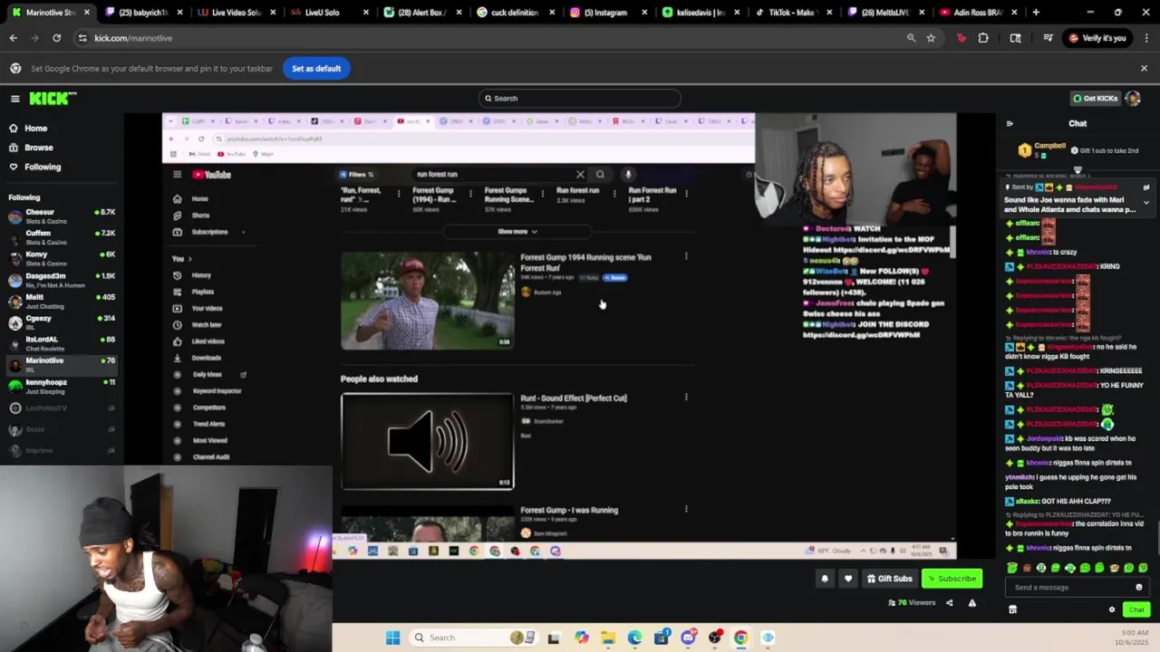Select Cuffem channel in Following
This screenshot has width=1160, height=652.
point(62,236)
